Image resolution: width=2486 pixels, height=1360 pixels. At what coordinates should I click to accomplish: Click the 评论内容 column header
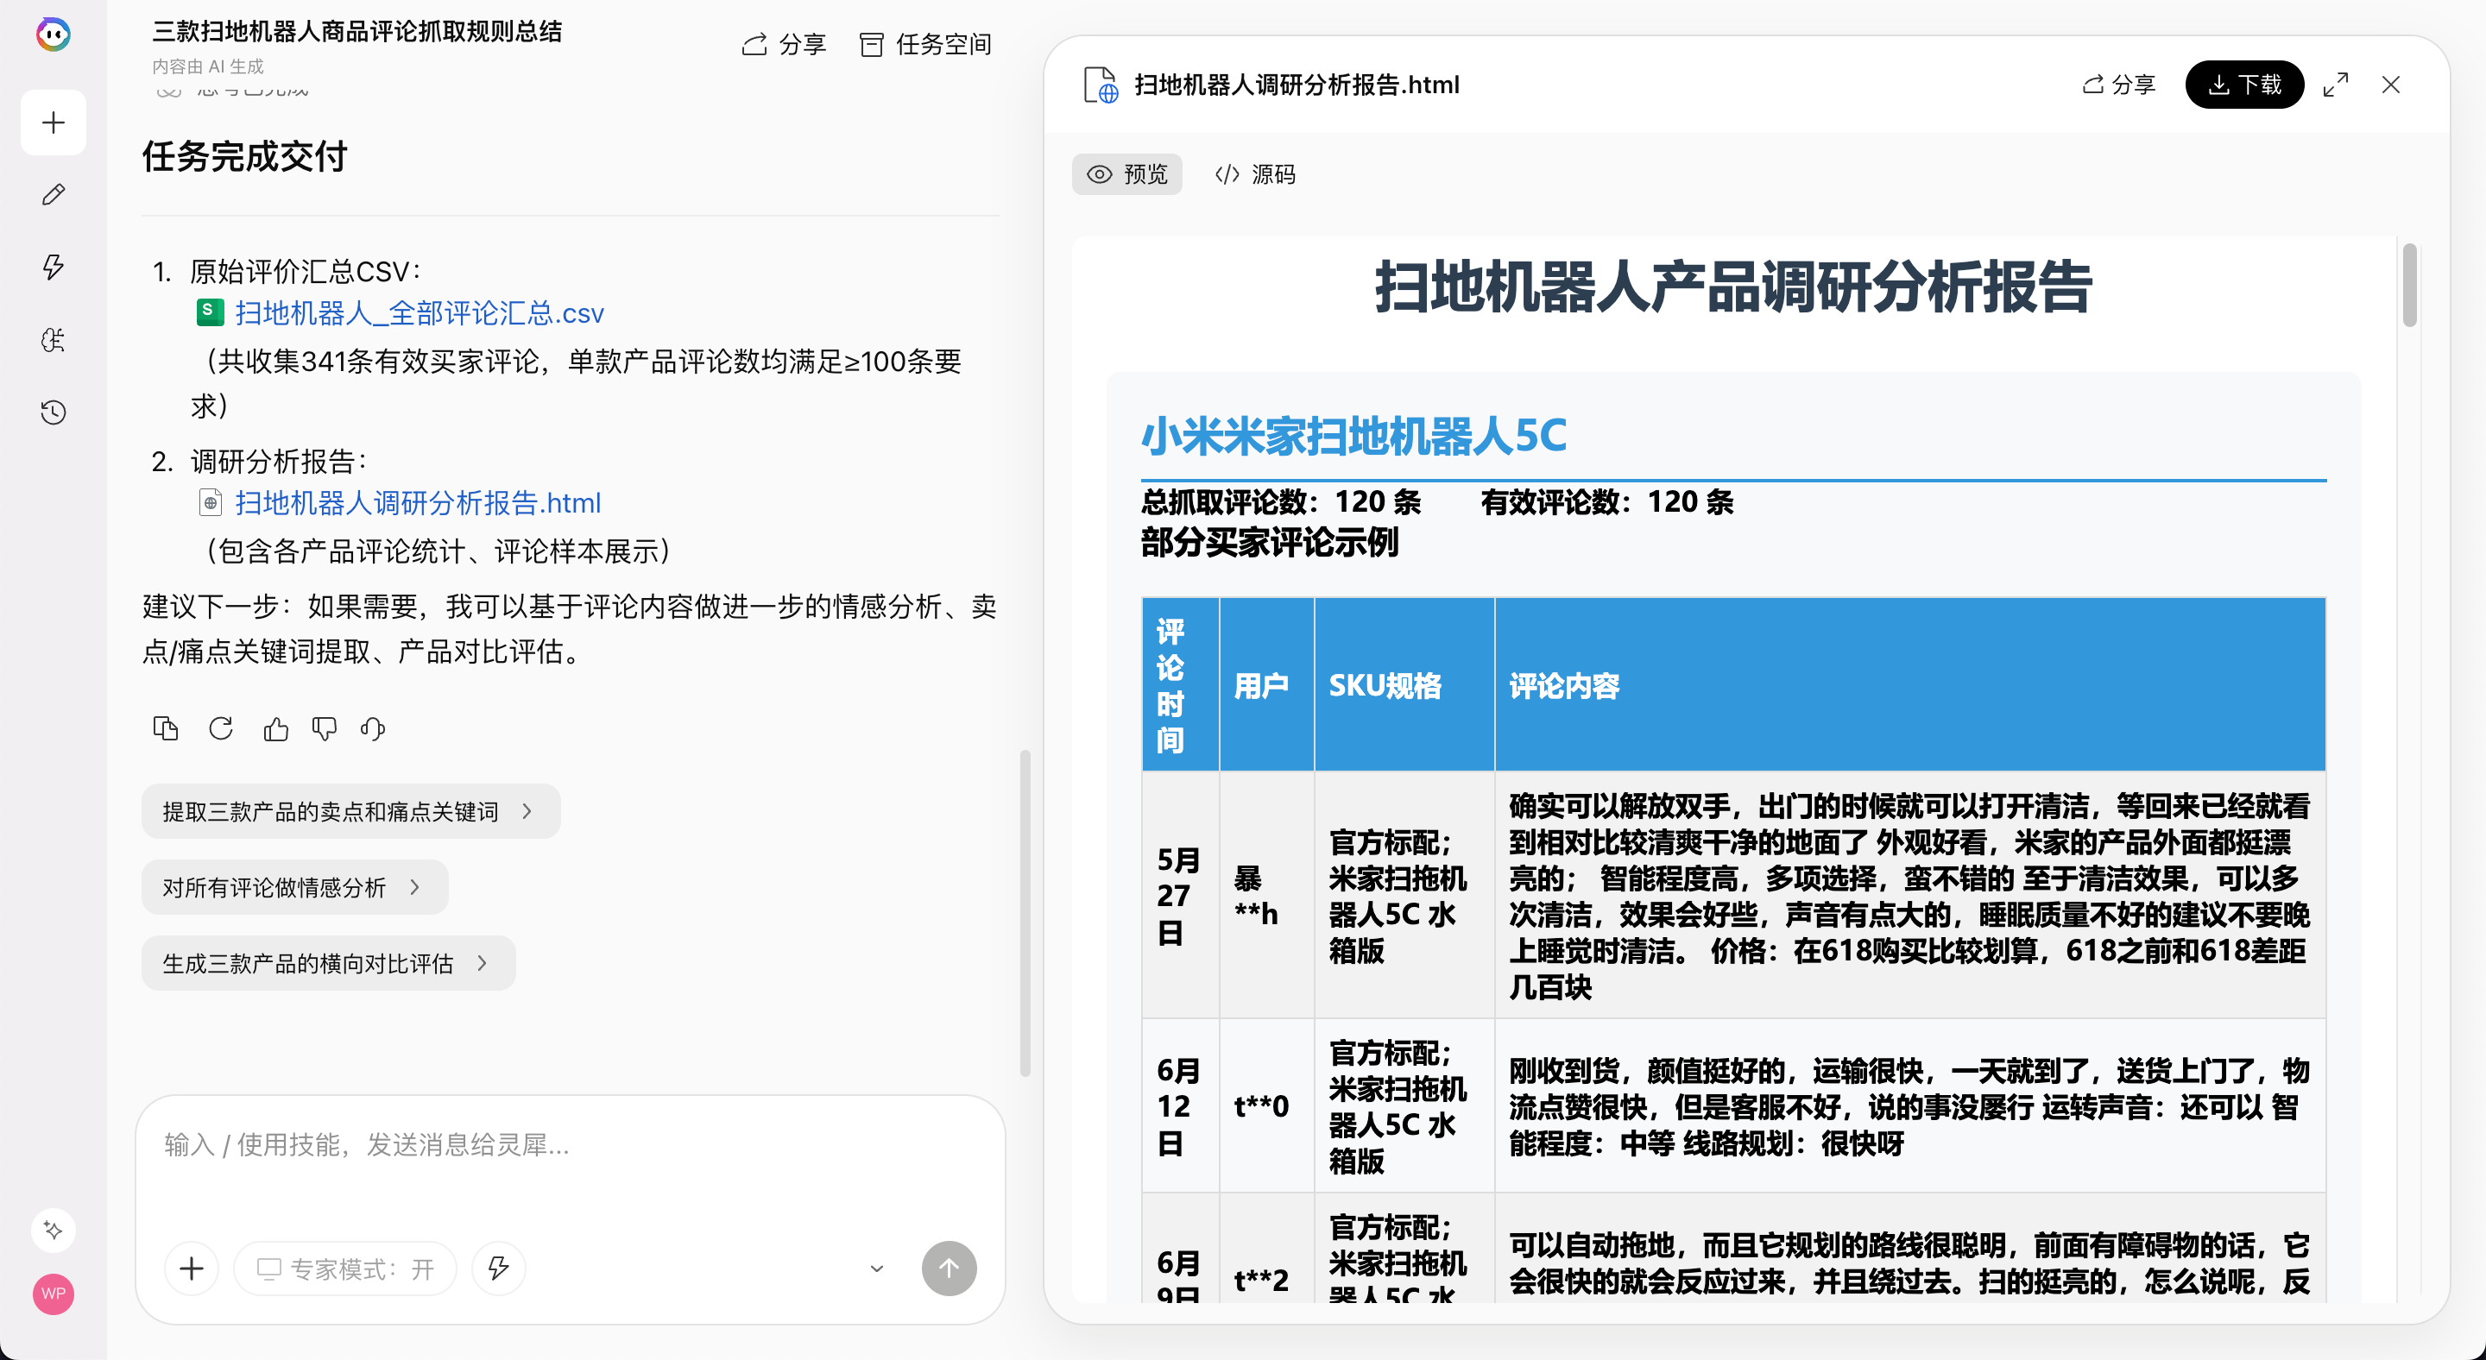coord(1910,685)
